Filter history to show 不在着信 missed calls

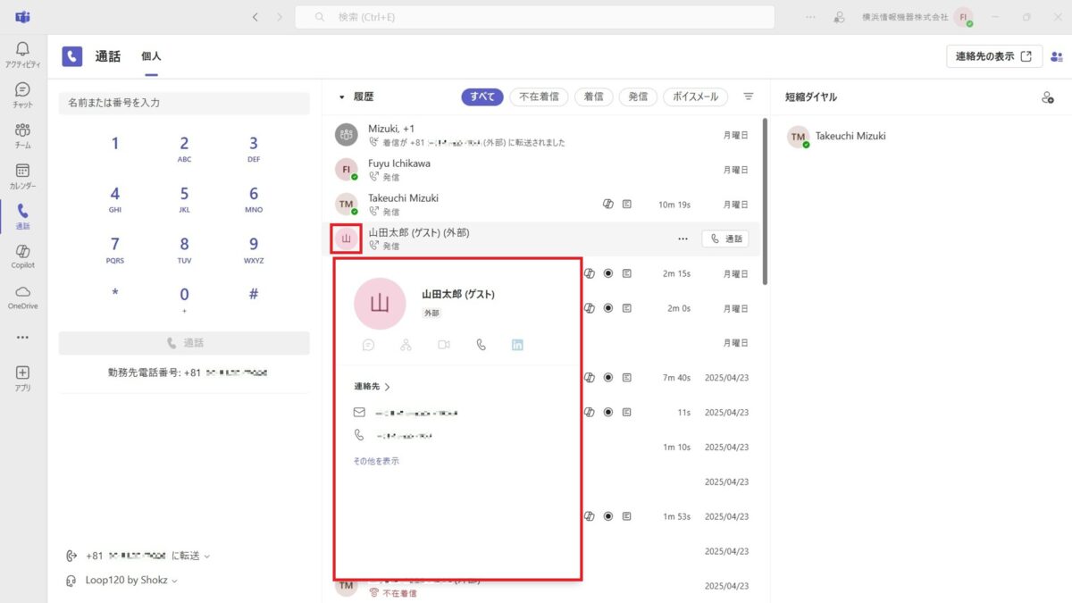point(539,96)
